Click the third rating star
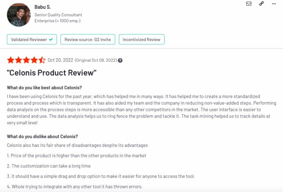The width and height of the screenshot is (283, 192). 26,60
